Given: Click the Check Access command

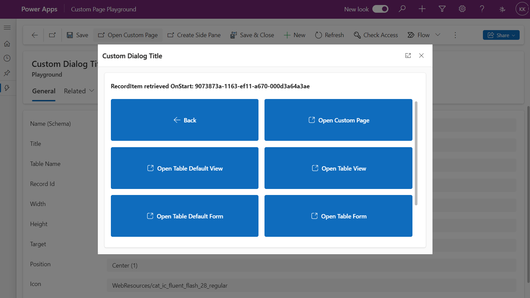Looking at the screenshot, I should click(376, 35).
